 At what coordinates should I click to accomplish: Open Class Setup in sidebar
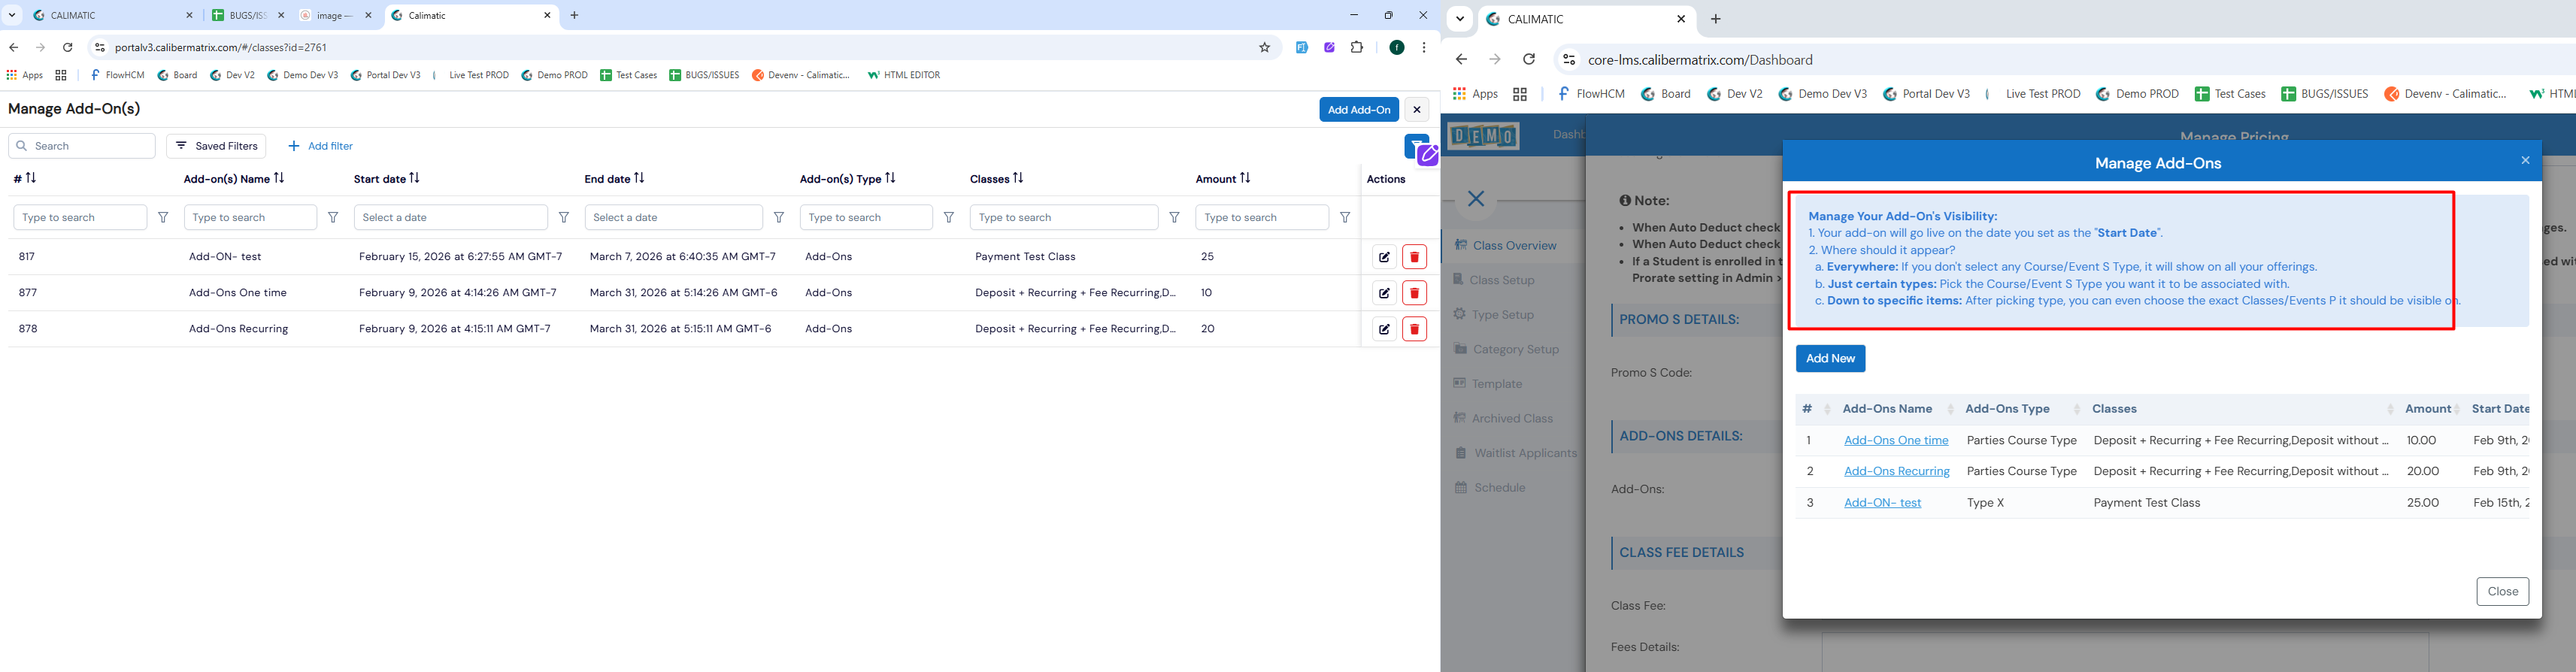(x=1493, y=280)
